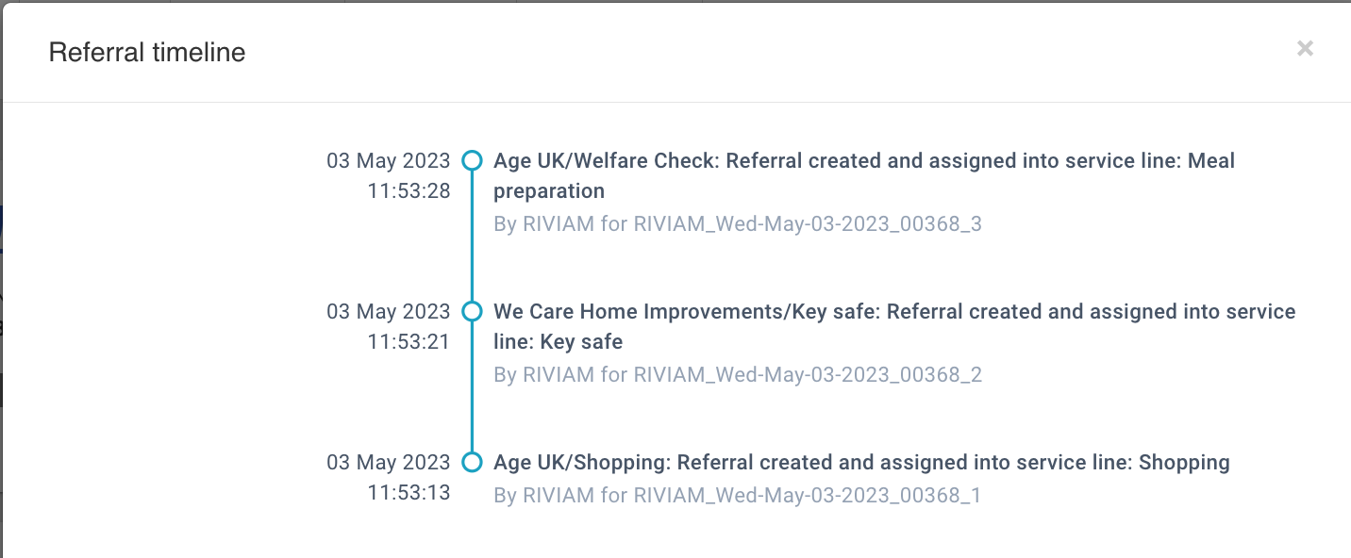Open the We Care Home Improvements entry
This screenshot has width=1351, height=558.
893,312
